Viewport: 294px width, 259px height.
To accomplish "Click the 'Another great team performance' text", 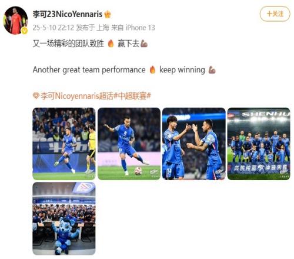I will pyautogui.click(x=89, y=70).
